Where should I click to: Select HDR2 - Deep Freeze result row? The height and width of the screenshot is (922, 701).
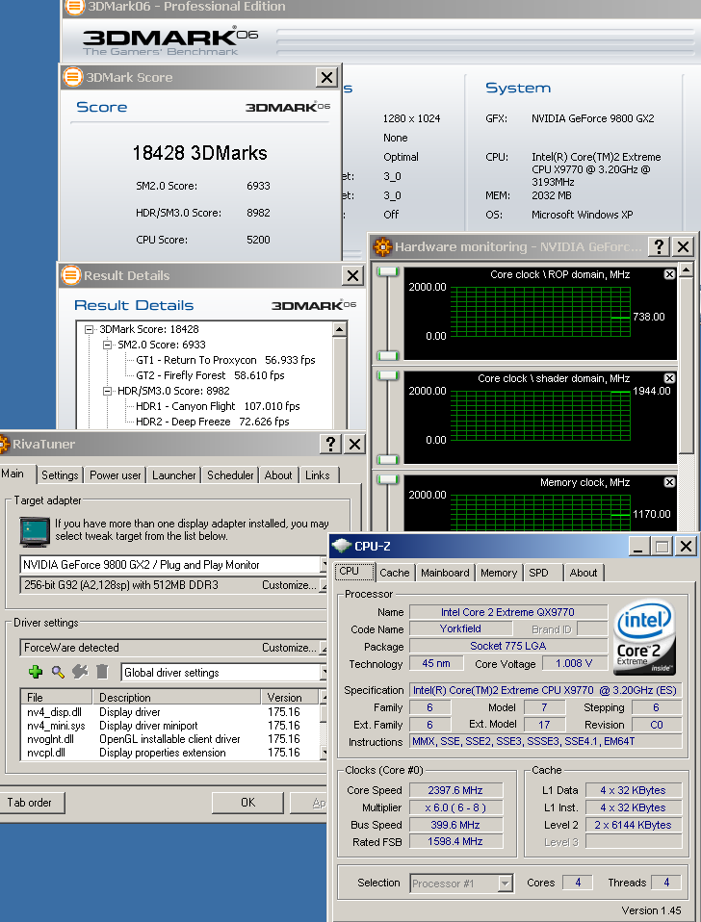[212, 421]
